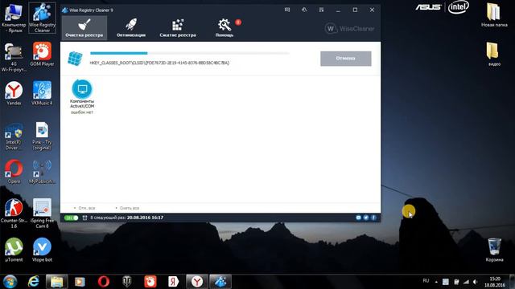Image resolution: width=515 pixels, height=289 pixels.
Task: Launch Internet Explorer from taskbar
Action: [34, 282]
